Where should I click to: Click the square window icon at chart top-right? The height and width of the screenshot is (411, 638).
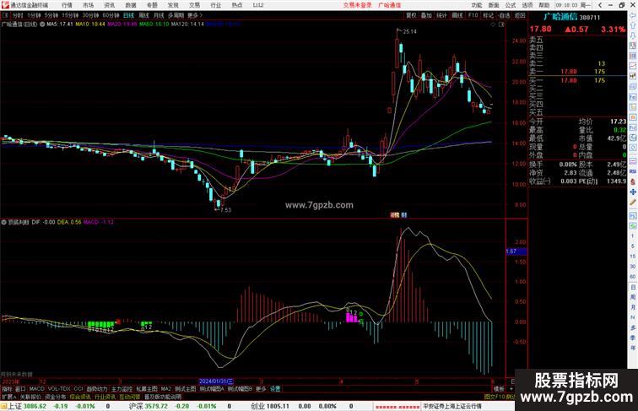pyautogui.click(x=501, y=24)
